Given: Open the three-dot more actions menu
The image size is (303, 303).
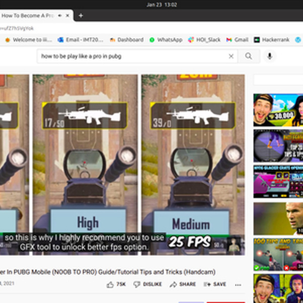Looking at the screenshot, I should pos(238,285).
